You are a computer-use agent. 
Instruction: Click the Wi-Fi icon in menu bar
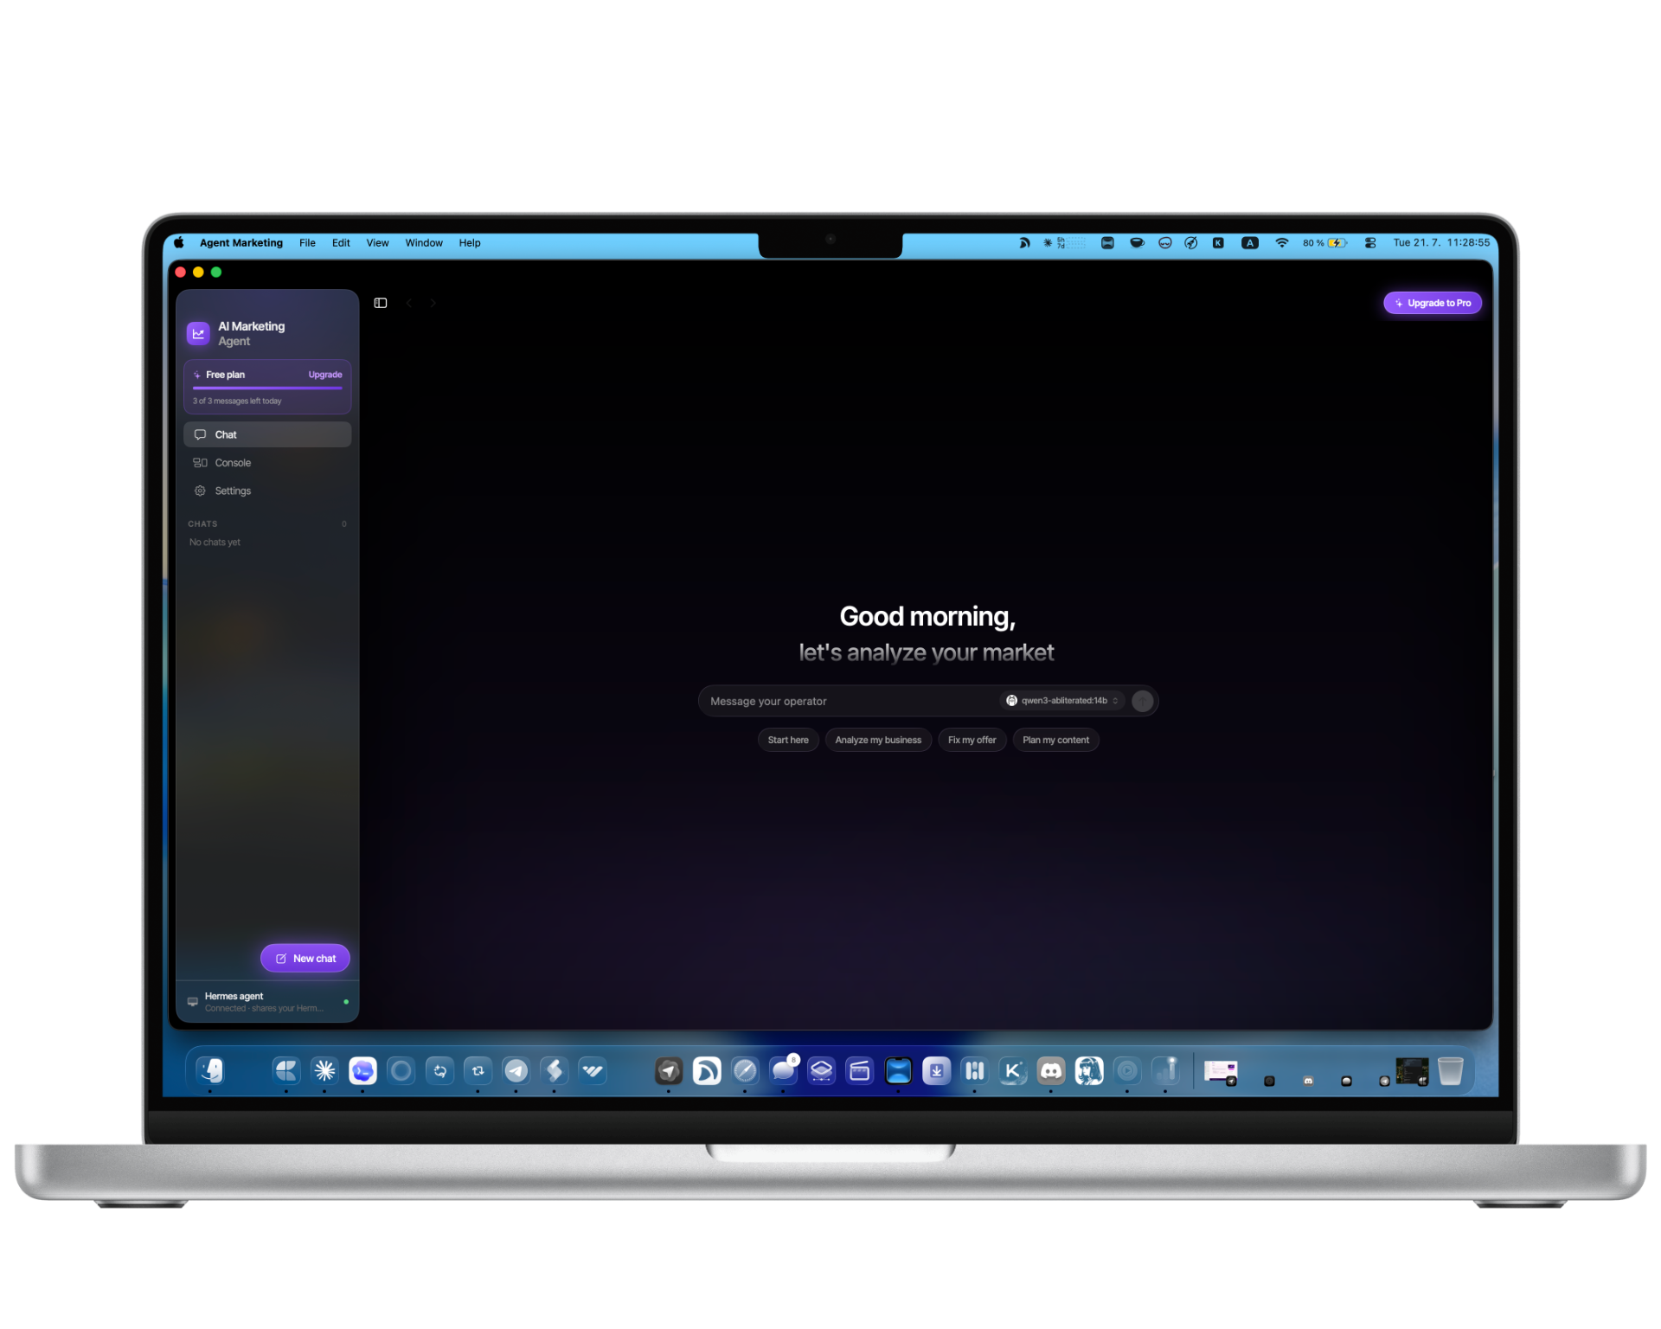click(1282, 243)
